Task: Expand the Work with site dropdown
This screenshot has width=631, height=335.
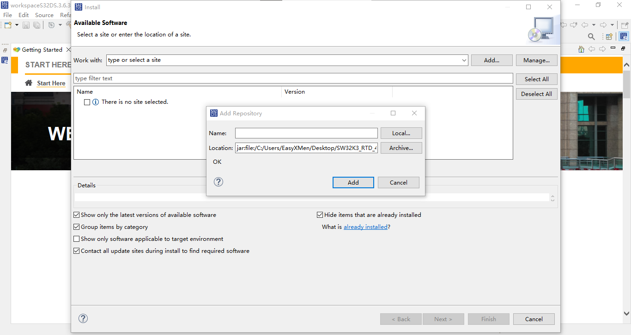Action: 464,60
